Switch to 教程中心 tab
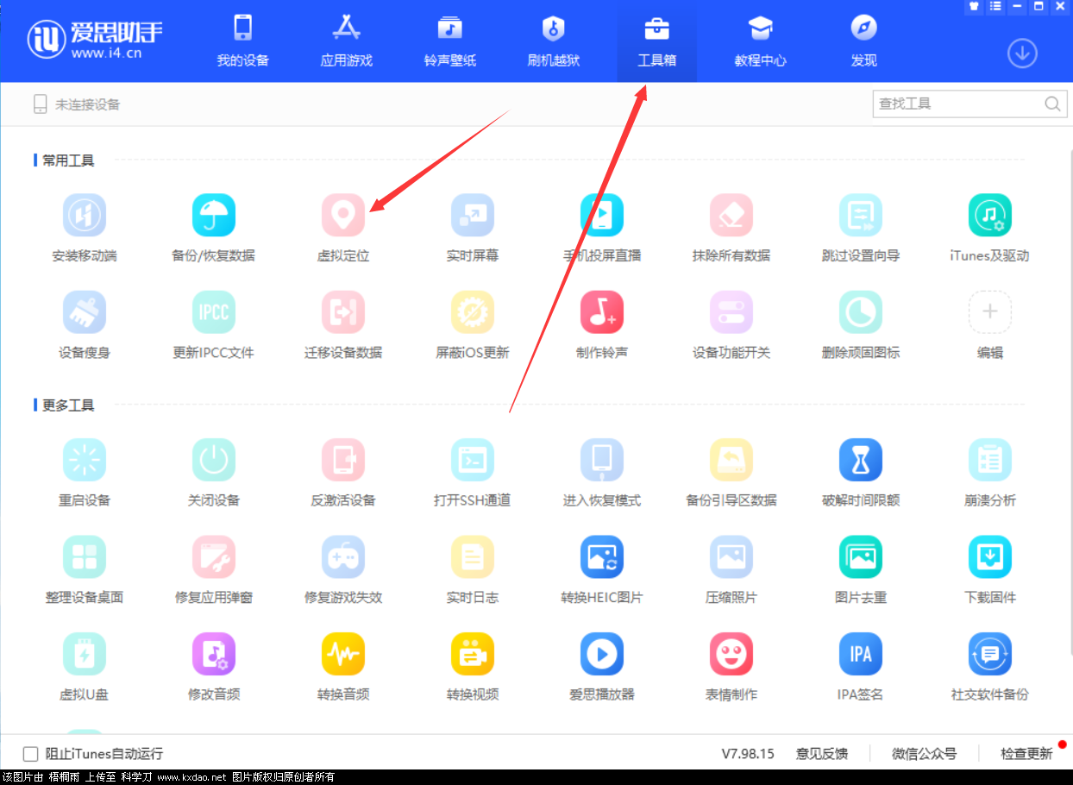Image resolution: width=1073 pixels, height=785 pixels. [761, 41]
